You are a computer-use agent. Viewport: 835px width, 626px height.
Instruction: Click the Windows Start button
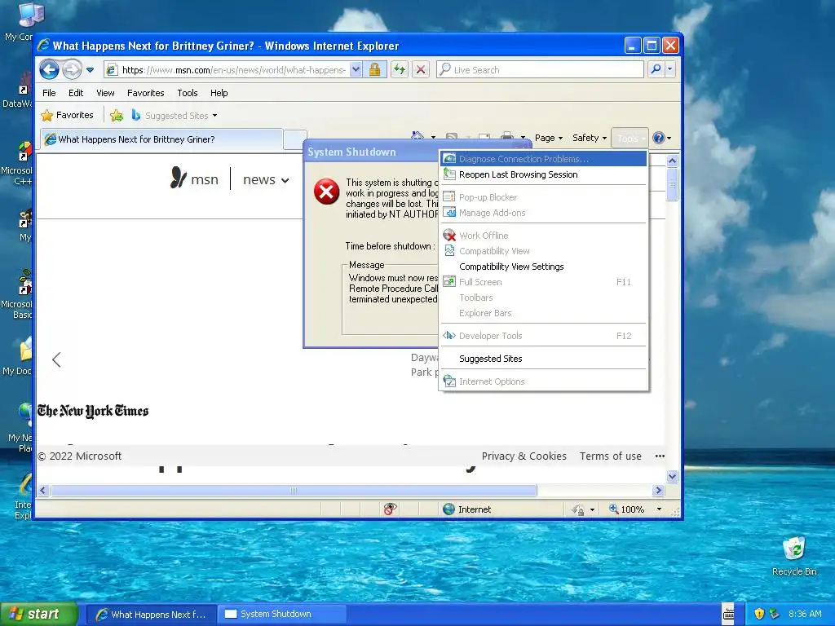39,614
